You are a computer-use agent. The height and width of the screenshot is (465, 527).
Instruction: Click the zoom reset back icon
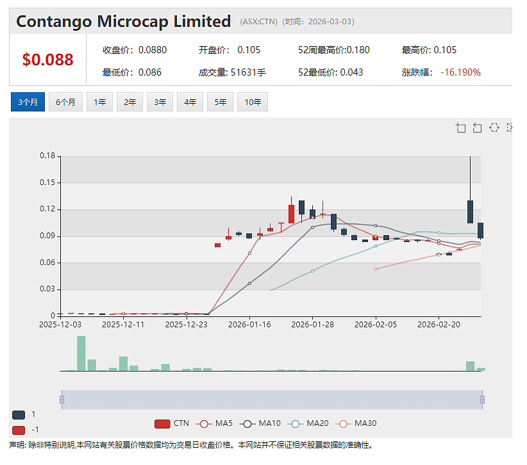tap(477, 127)
